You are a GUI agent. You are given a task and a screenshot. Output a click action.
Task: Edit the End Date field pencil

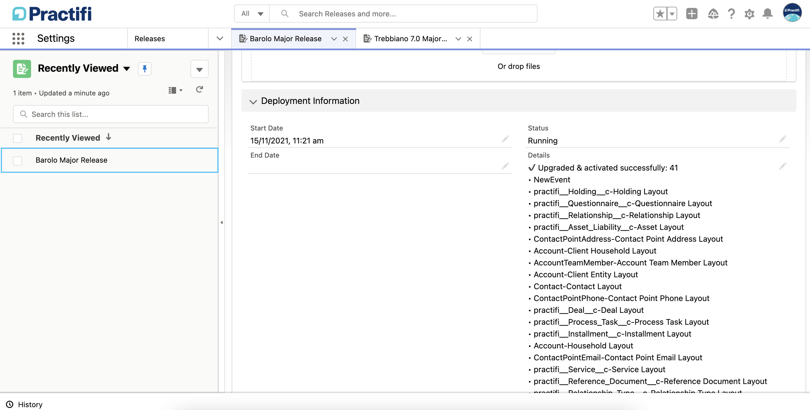point(505,166)
